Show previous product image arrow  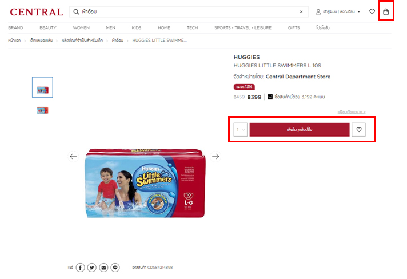(73, 156)
